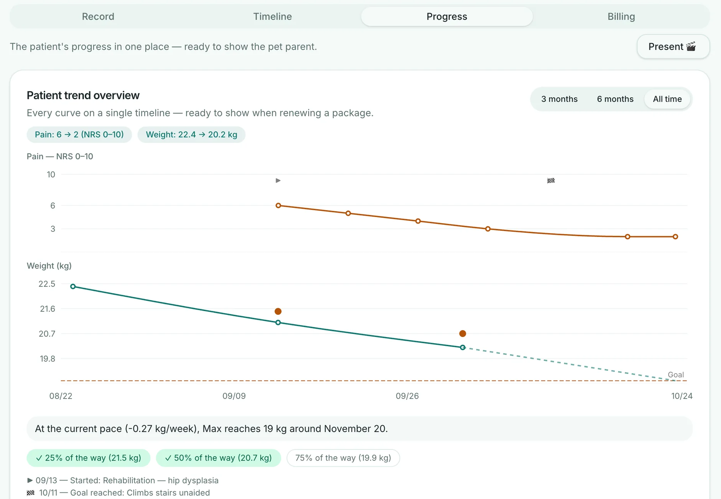Viewport: 721px width, 499px height.
Task: Click the 50% of the way milestone chip
Action: click(x=218, y=458)
